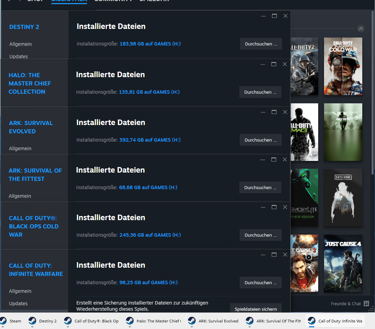
Task: Open Updates in the Infinite Warfare sidebar
Action: click(x=18, y=304)
